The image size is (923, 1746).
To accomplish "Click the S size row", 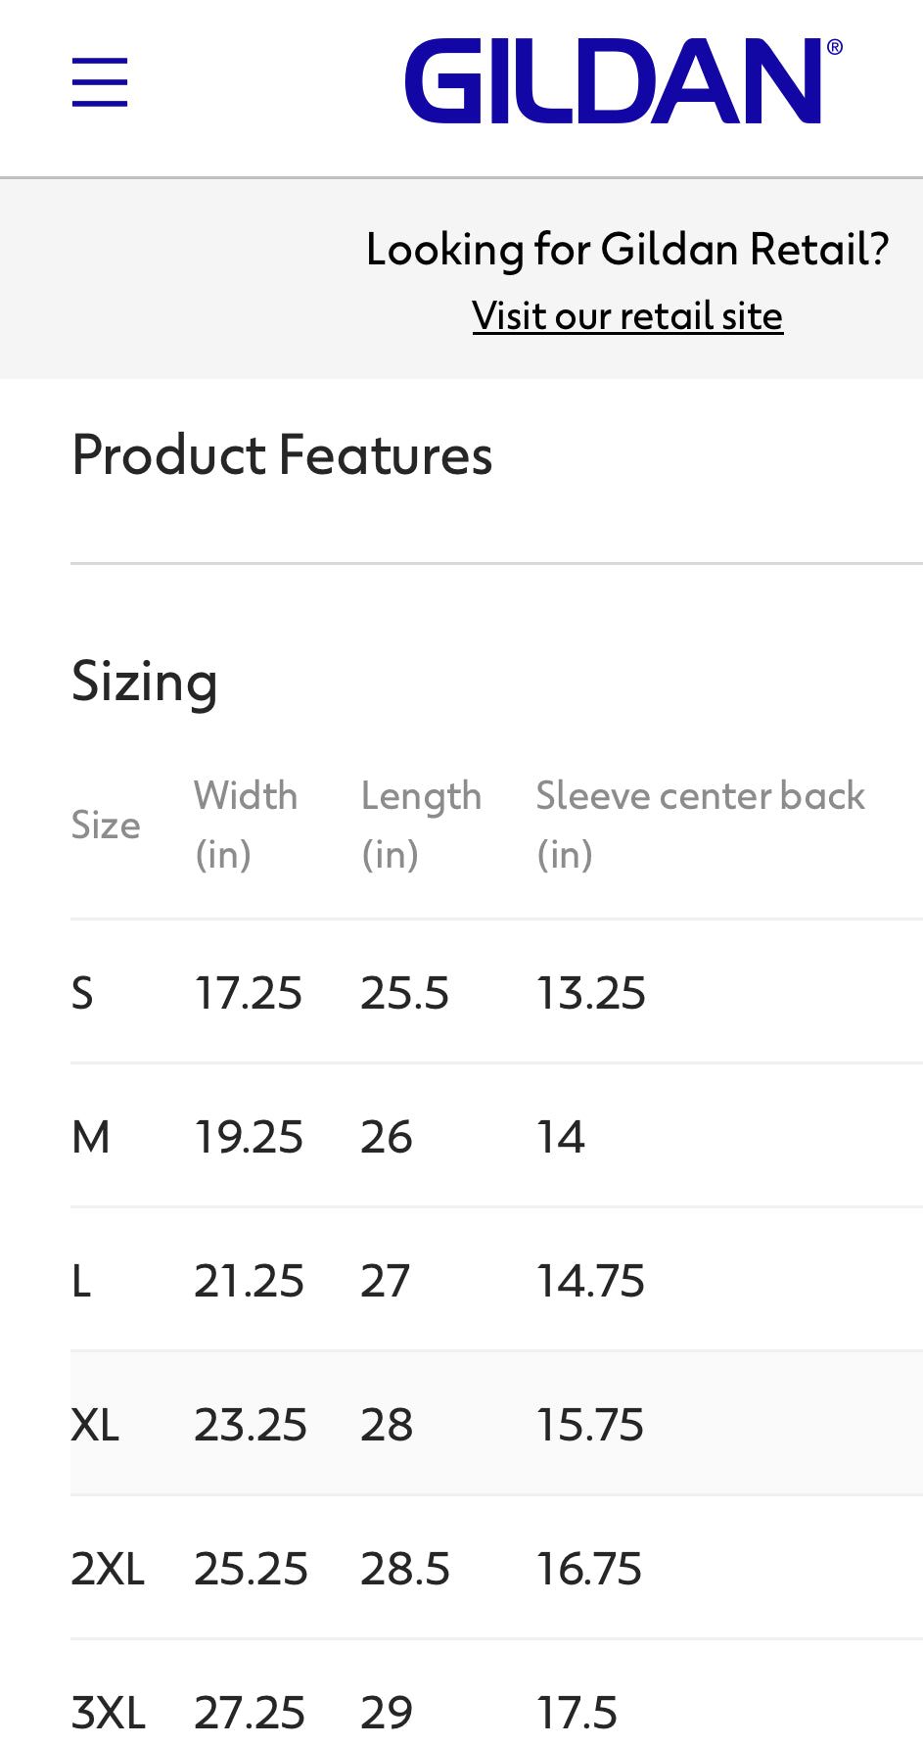I will click(x=496, y=992).
